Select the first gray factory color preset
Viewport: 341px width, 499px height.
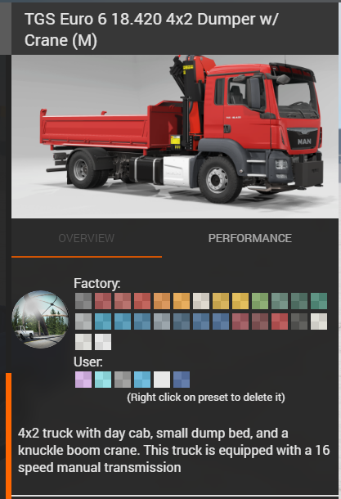(x=83, y=301)
